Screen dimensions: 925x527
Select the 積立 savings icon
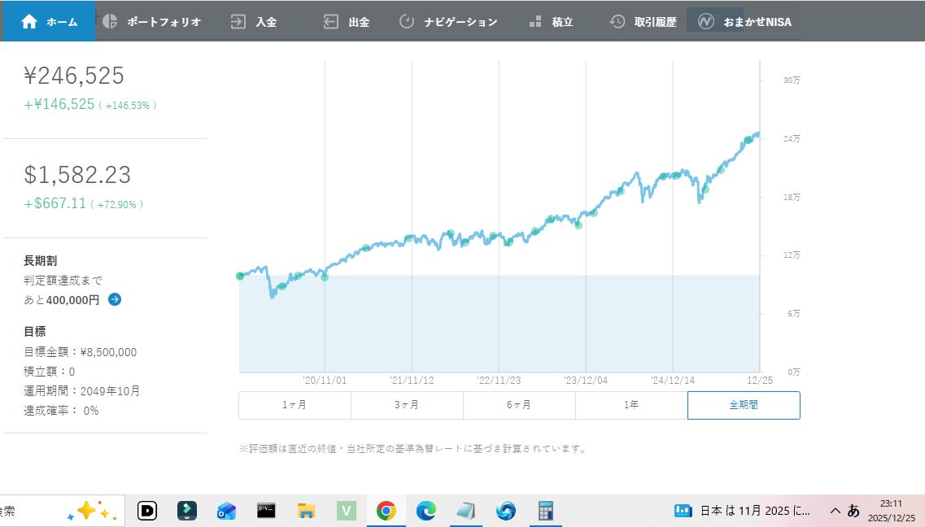click(535, 22)
